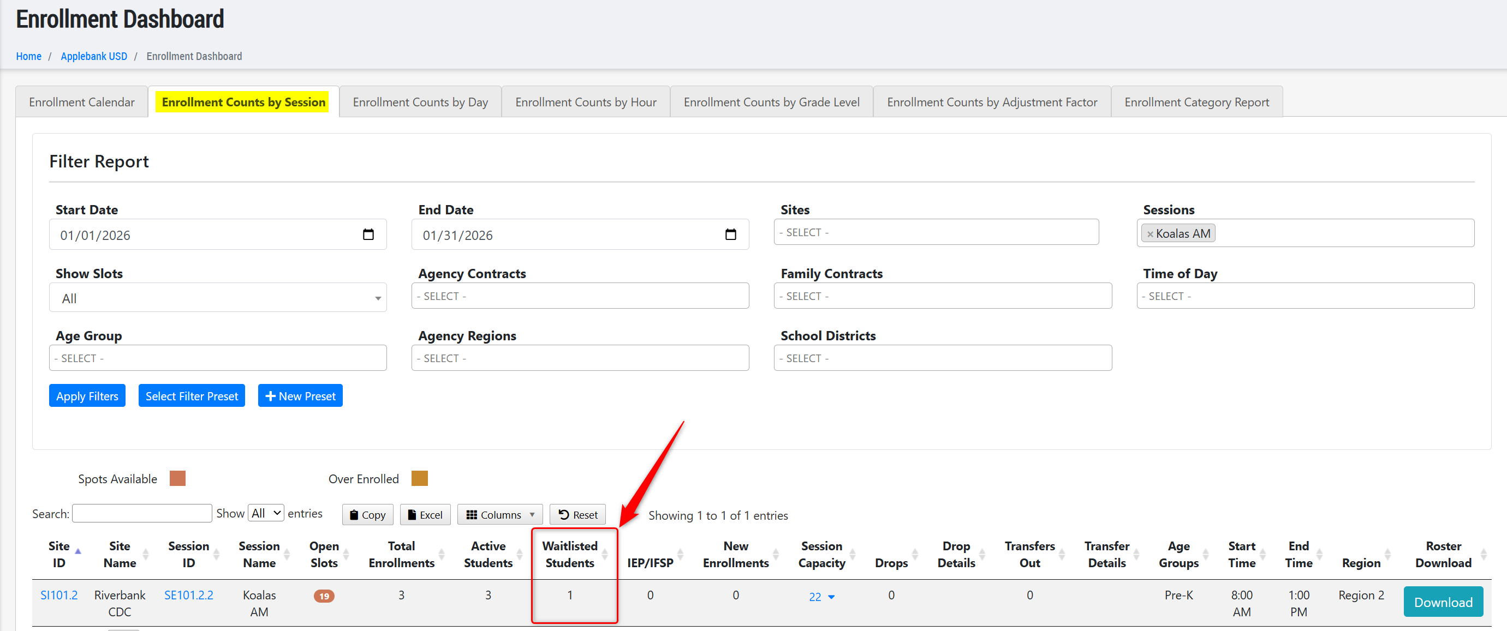Viewport: 1507px width, 631px height.
Task: Click the Open Slots 19 badge
Action: click(324, 596)
